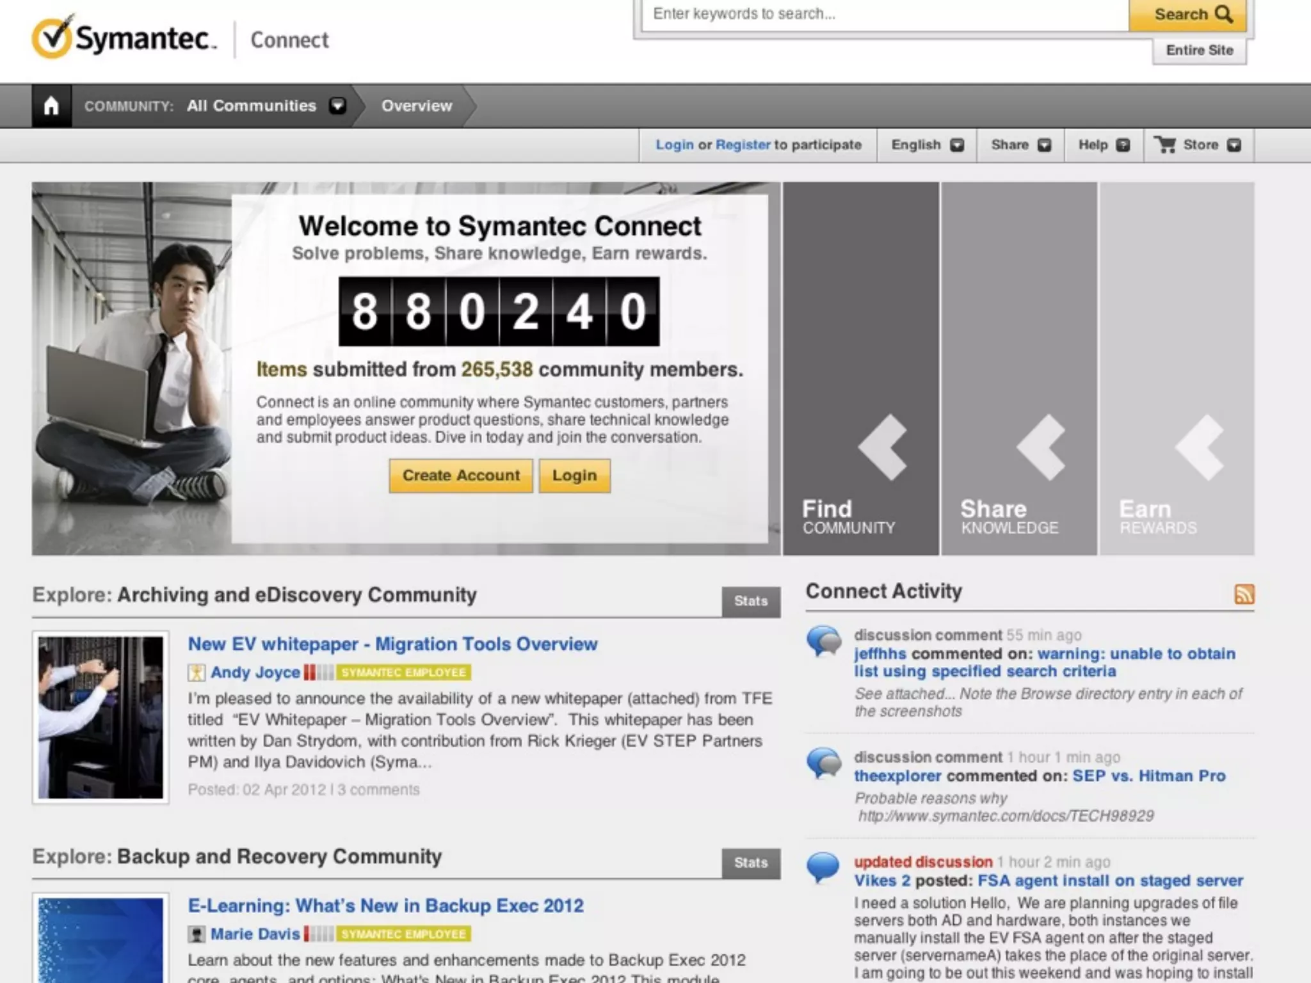The image size is (1311, 983).
Task: Click theexplorer discussion comment bubble icon
Action: (x=823, y=763)
